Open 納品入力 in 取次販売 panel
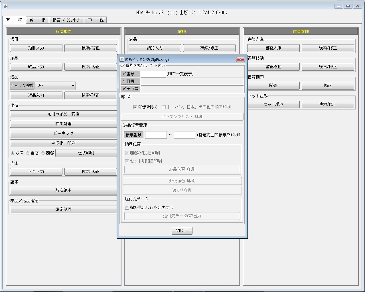 point(36,67)
